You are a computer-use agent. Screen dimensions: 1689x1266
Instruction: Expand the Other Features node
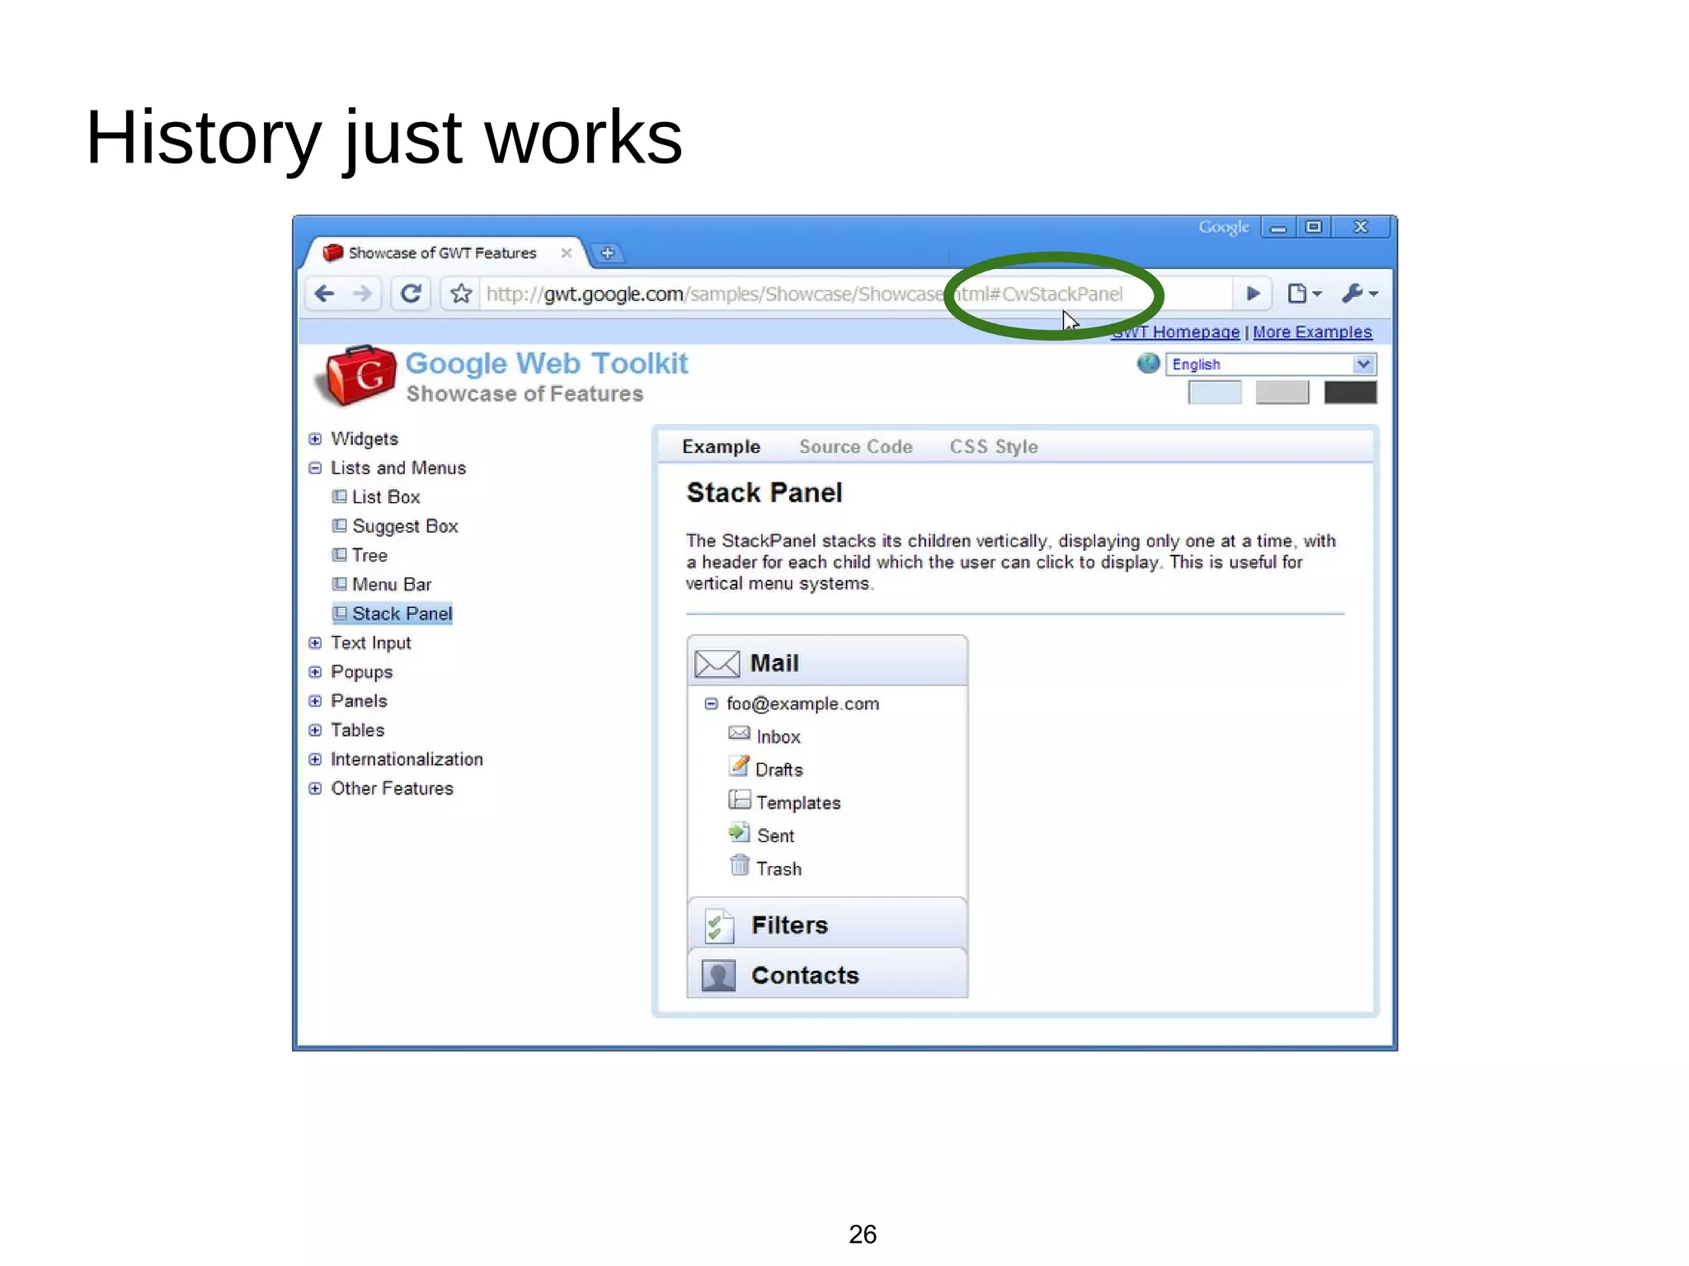pyautogui.click(x=315, y=788)
